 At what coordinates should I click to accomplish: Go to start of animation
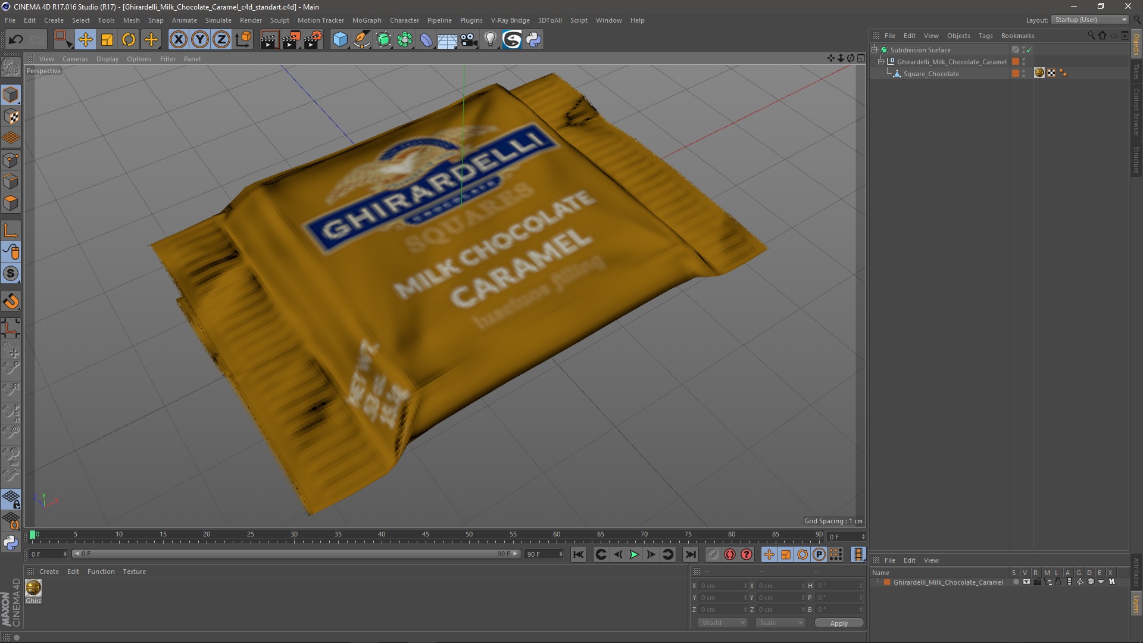tap(578, 554)
